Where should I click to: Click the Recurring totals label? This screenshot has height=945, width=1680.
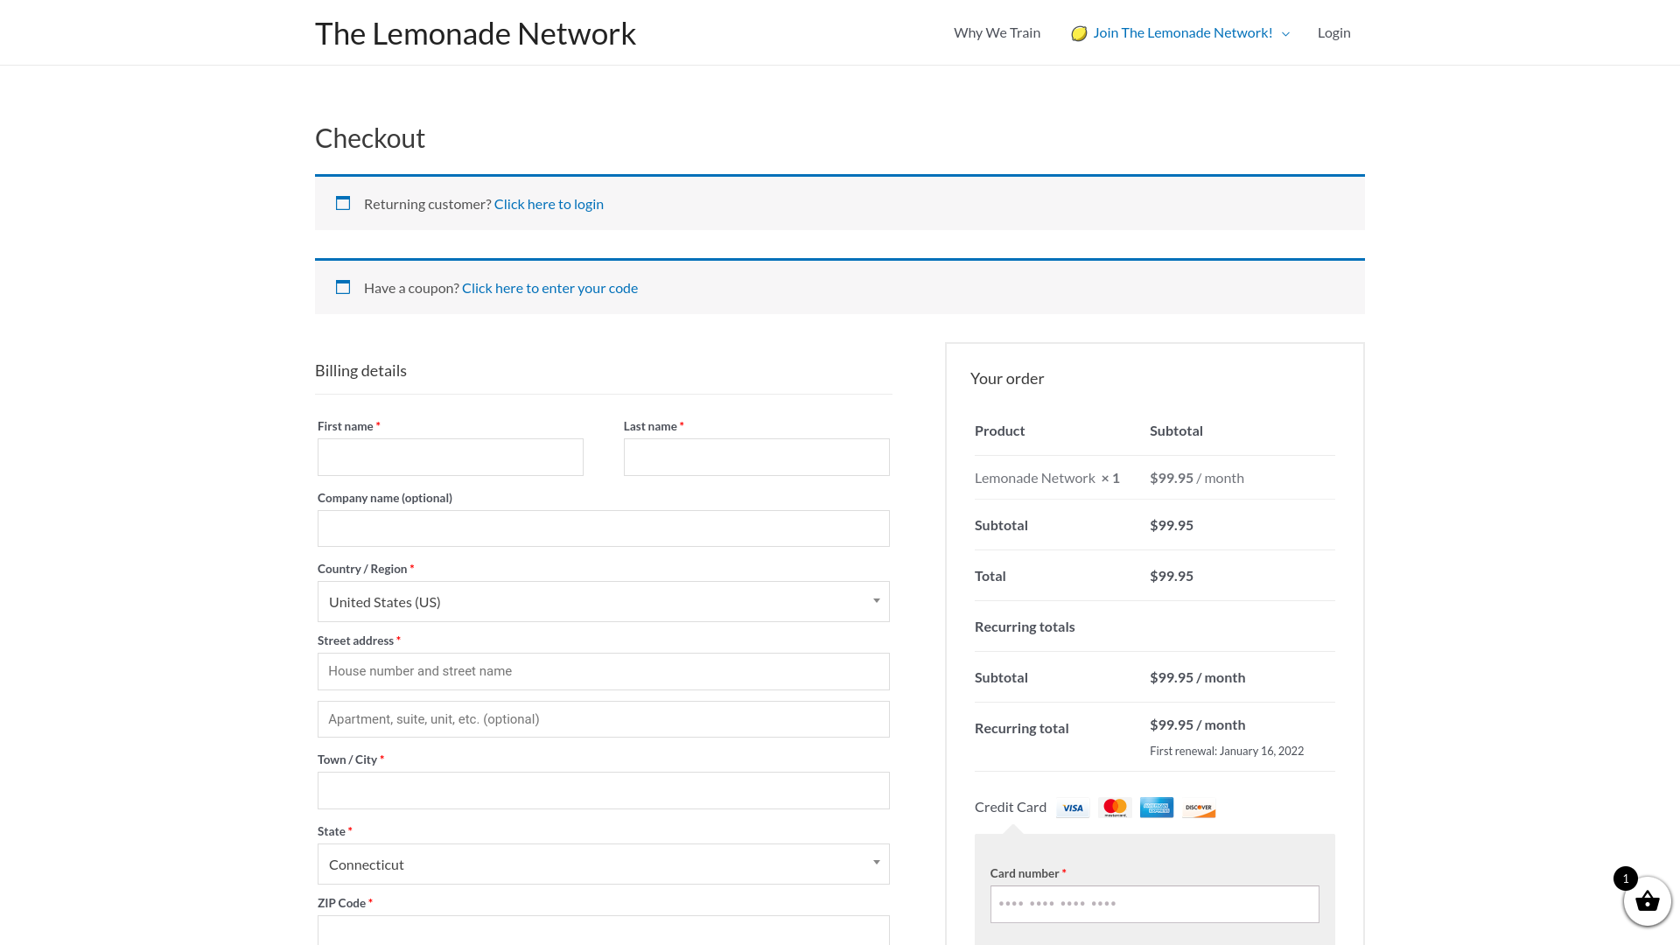click(1025, 626)
